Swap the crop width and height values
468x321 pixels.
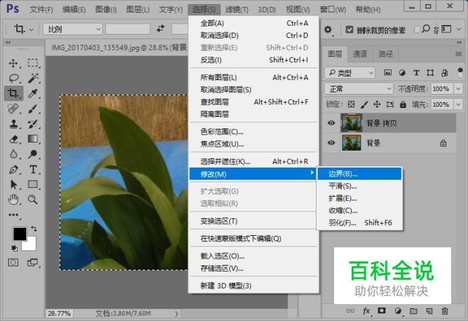click(x=160, y=29)
